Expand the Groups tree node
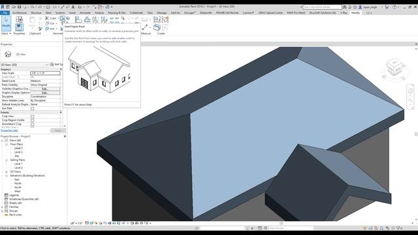Viewport: 418px width, 235px height. coord(2,211)
